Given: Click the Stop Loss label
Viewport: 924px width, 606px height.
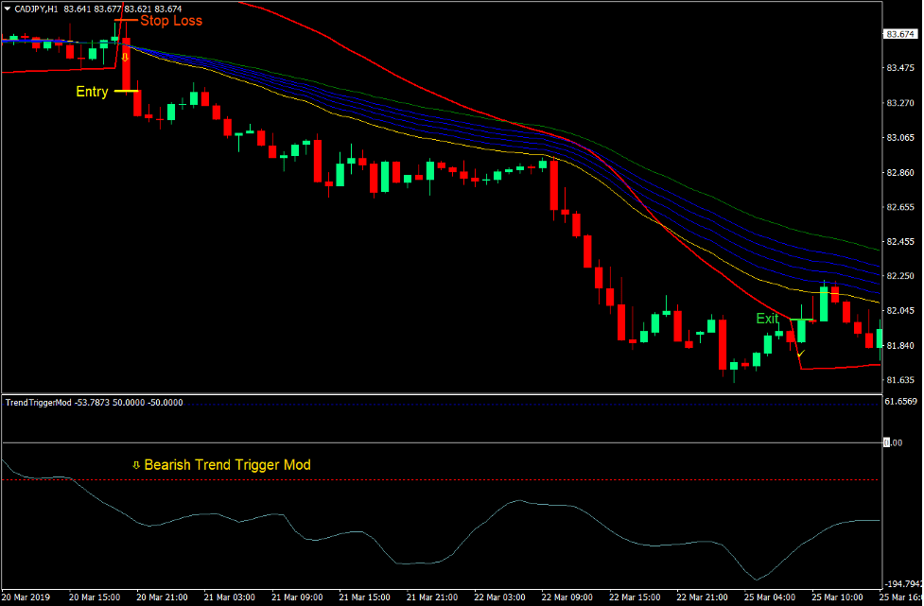Looking at the screenshot, I should (171, 21).
